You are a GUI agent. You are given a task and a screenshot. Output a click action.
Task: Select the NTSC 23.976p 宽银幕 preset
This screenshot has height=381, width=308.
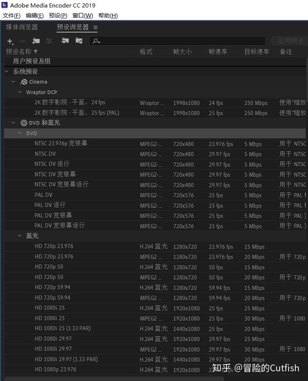(x=155, y=143)
